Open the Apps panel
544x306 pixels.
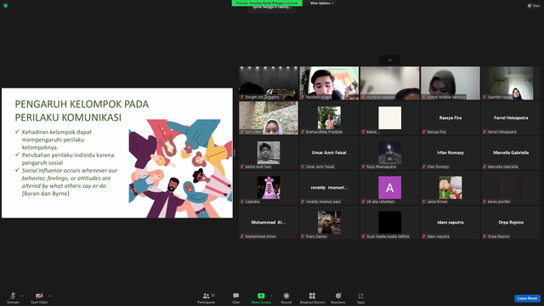(x=360, y=297)
